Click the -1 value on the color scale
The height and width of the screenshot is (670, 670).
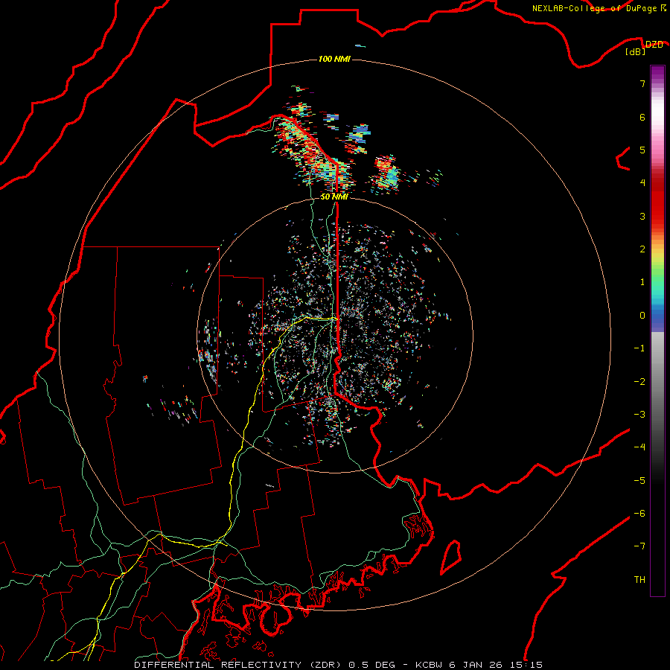pyautogui.click(x=639, y=348)
